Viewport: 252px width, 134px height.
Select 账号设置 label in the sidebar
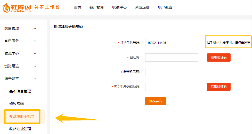pyautogui.click(x=12, y=79)
